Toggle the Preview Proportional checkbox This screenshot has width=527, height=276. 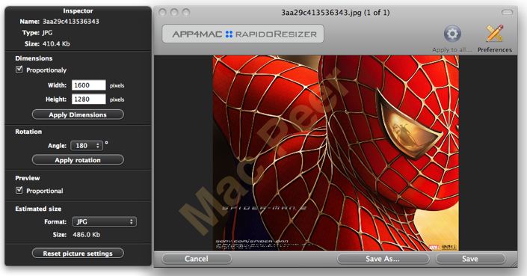pos(19,190)
